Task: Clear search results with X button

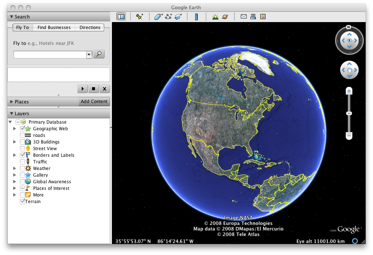Action: (105, 89)
